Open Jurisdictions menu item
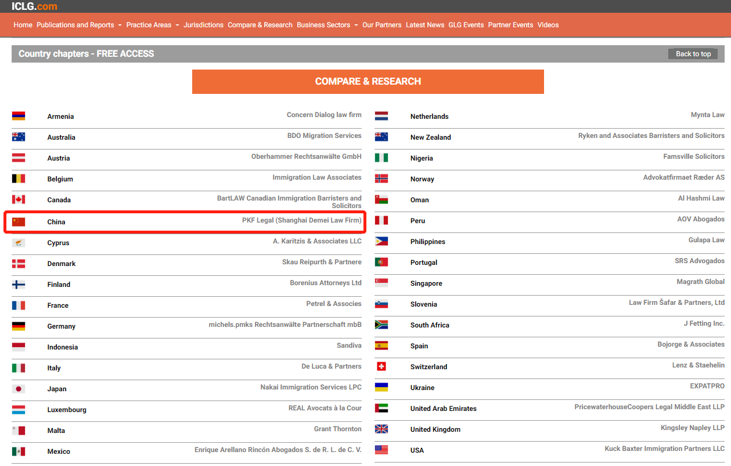 click(x=203, y=25)
